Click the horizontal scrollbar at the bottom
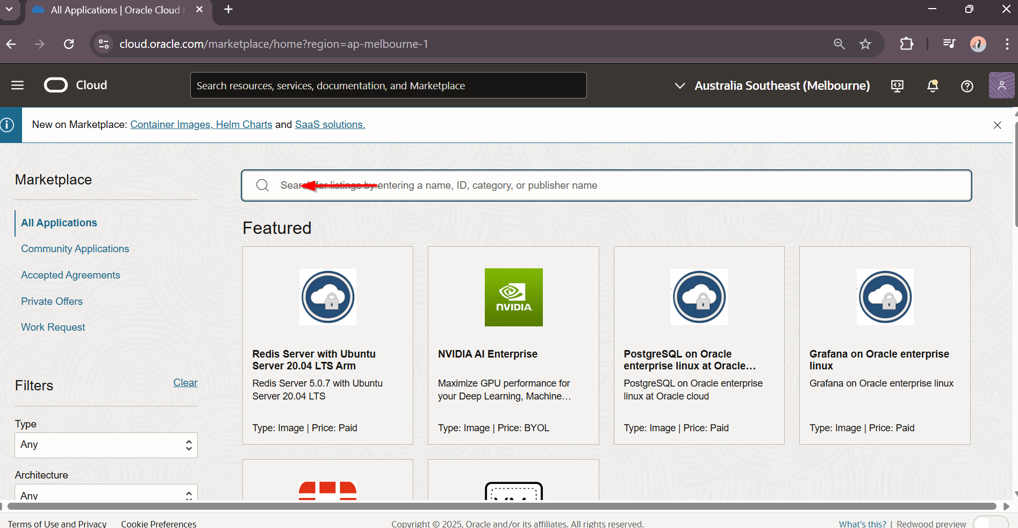Viewport: 1018px width, 528px height. (x=505, y=506)
